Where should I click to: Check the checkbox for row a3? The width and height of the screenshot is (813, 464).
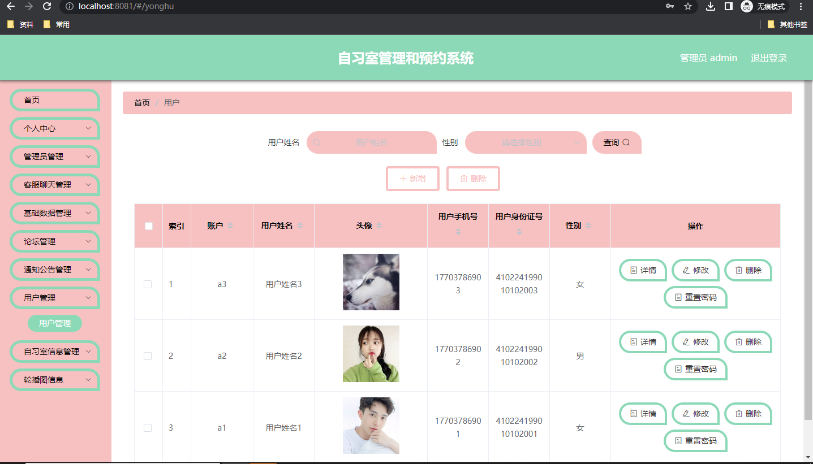click(x=148, y=284)
